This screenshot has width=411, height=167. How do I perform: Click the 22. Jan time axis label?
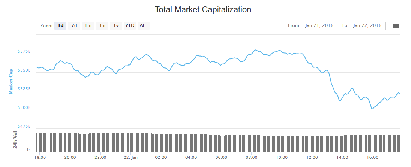(x=131, y=157)
